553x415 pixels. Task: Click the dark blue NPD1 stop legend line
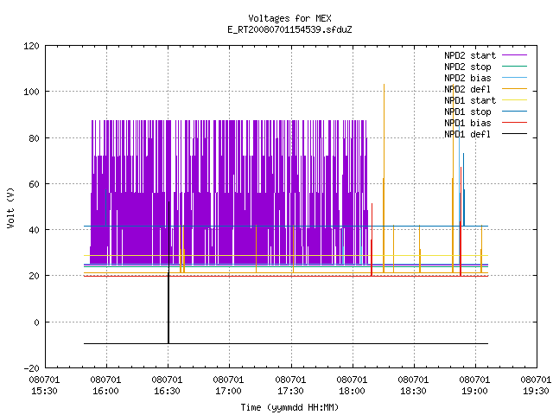tap(514, 112)
